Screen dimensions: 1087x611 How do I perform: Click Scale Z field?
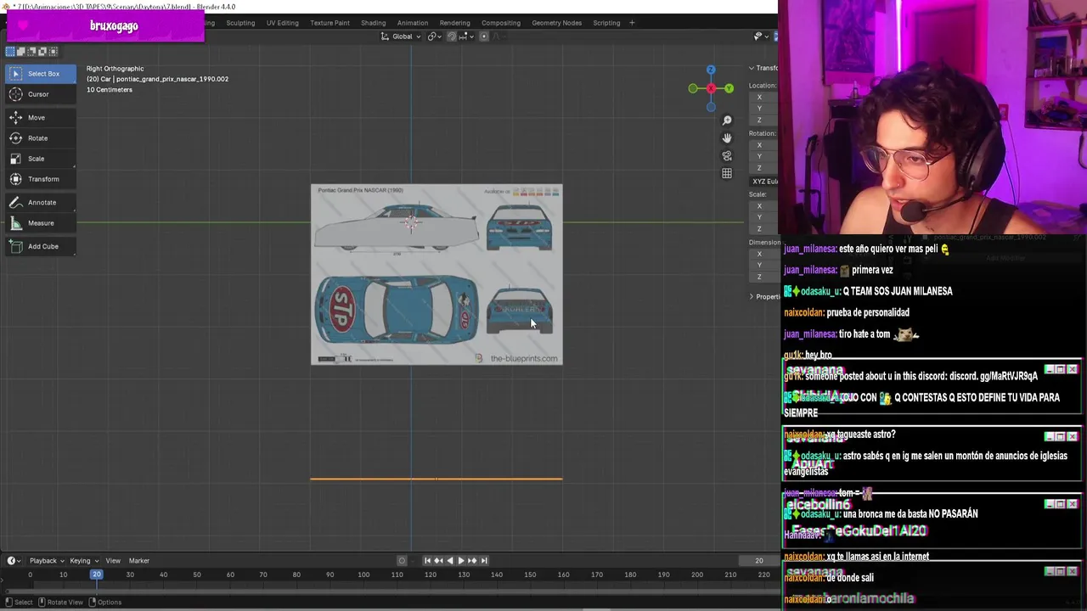[764, 228]
